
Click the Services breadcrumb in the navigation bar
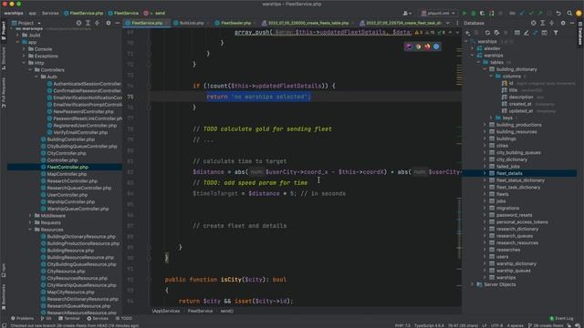pos(50,13)
